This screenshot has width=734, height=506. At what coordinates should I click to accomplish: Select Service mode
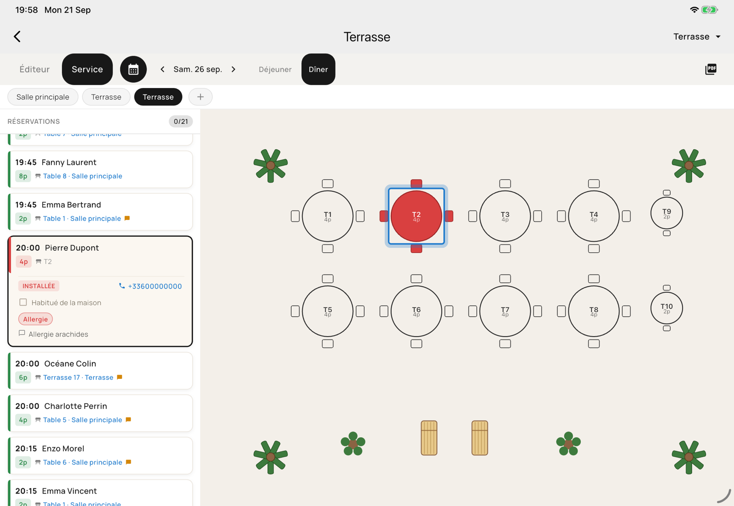[87, 69]
